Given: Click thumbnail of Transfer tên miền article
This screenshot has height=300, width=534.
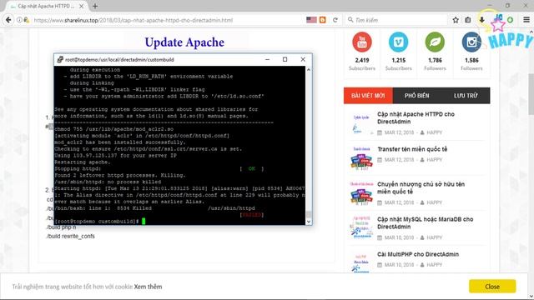Looking at the screenshot, I should tap(361, 158).
